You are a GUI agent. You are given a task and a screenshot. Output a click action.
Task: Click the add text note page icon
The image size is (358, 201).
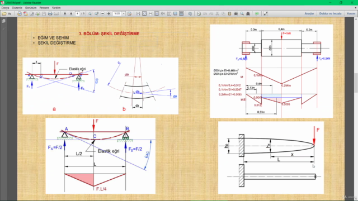pos(199,13)
